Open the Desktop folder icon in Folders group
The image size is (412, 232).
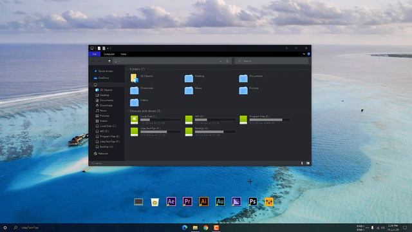(x=189, y=78)
